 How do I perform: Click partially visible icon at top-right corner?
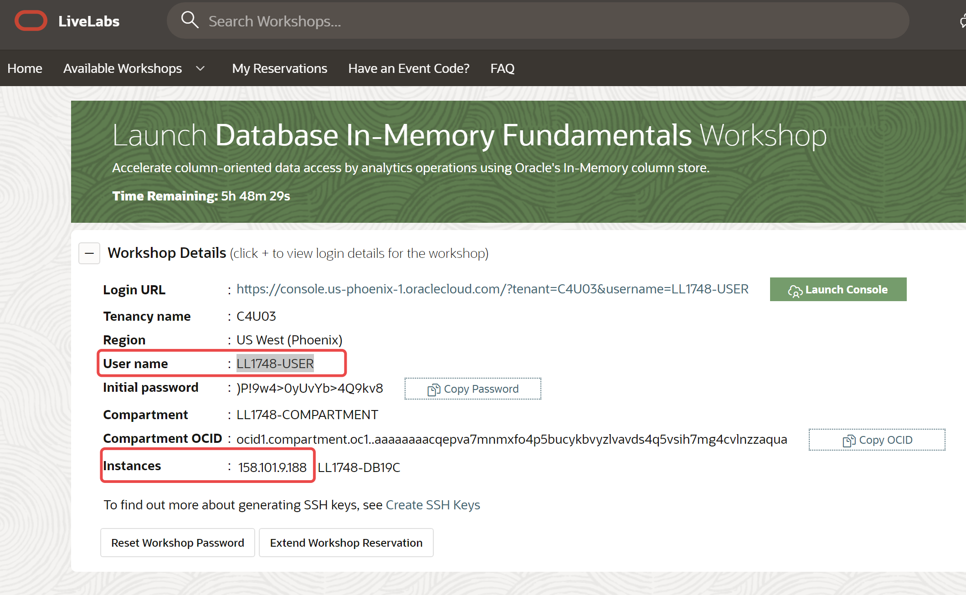tap(962, 21)
